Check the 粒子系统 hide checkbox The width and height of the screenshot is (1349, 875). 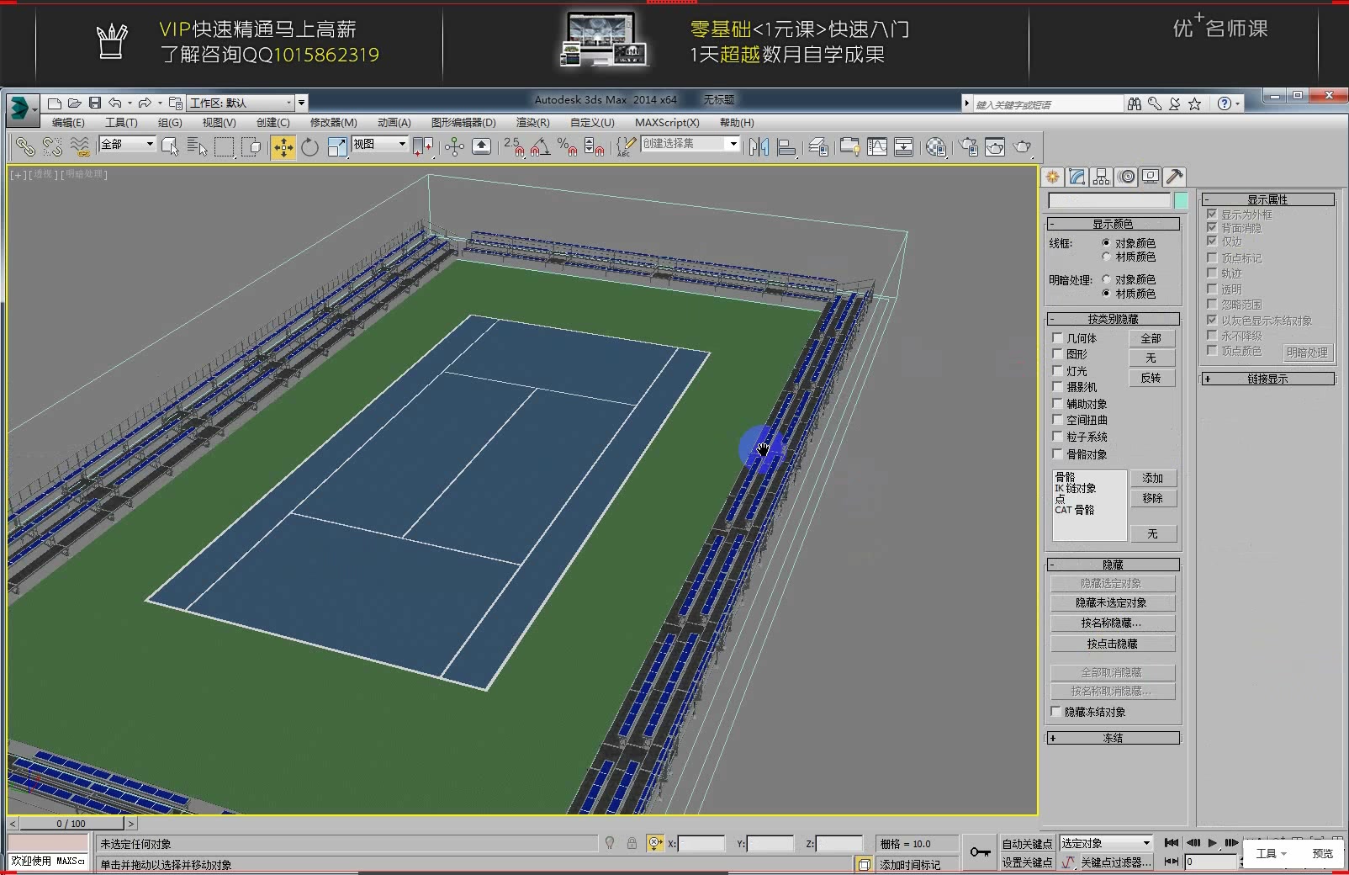tap(1058, 436)
